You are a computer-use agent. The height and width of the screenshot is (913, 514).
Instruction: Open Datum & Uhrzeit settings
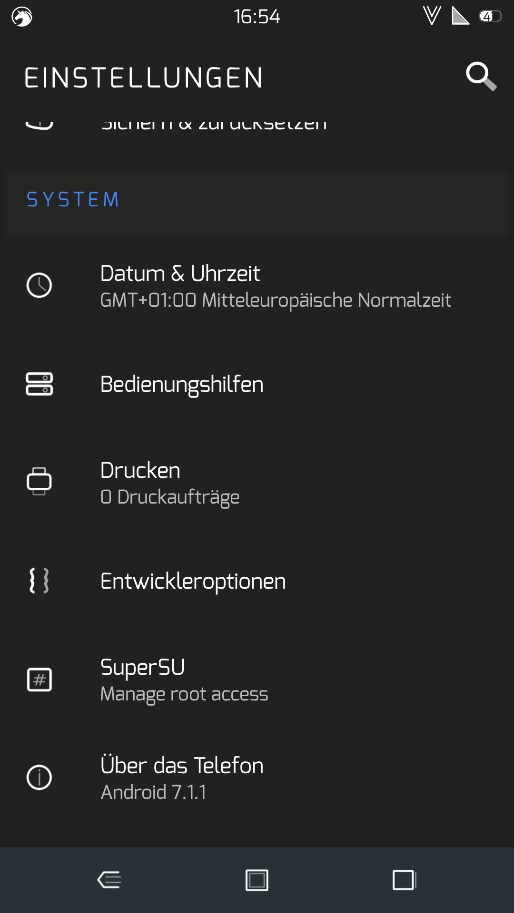click(x=275, y=286)
